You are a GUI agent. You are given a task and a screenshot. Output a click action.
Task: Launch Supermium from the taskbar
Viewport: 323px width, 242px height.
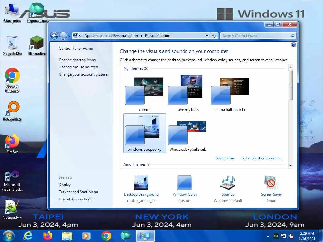[x=126, y=236]
